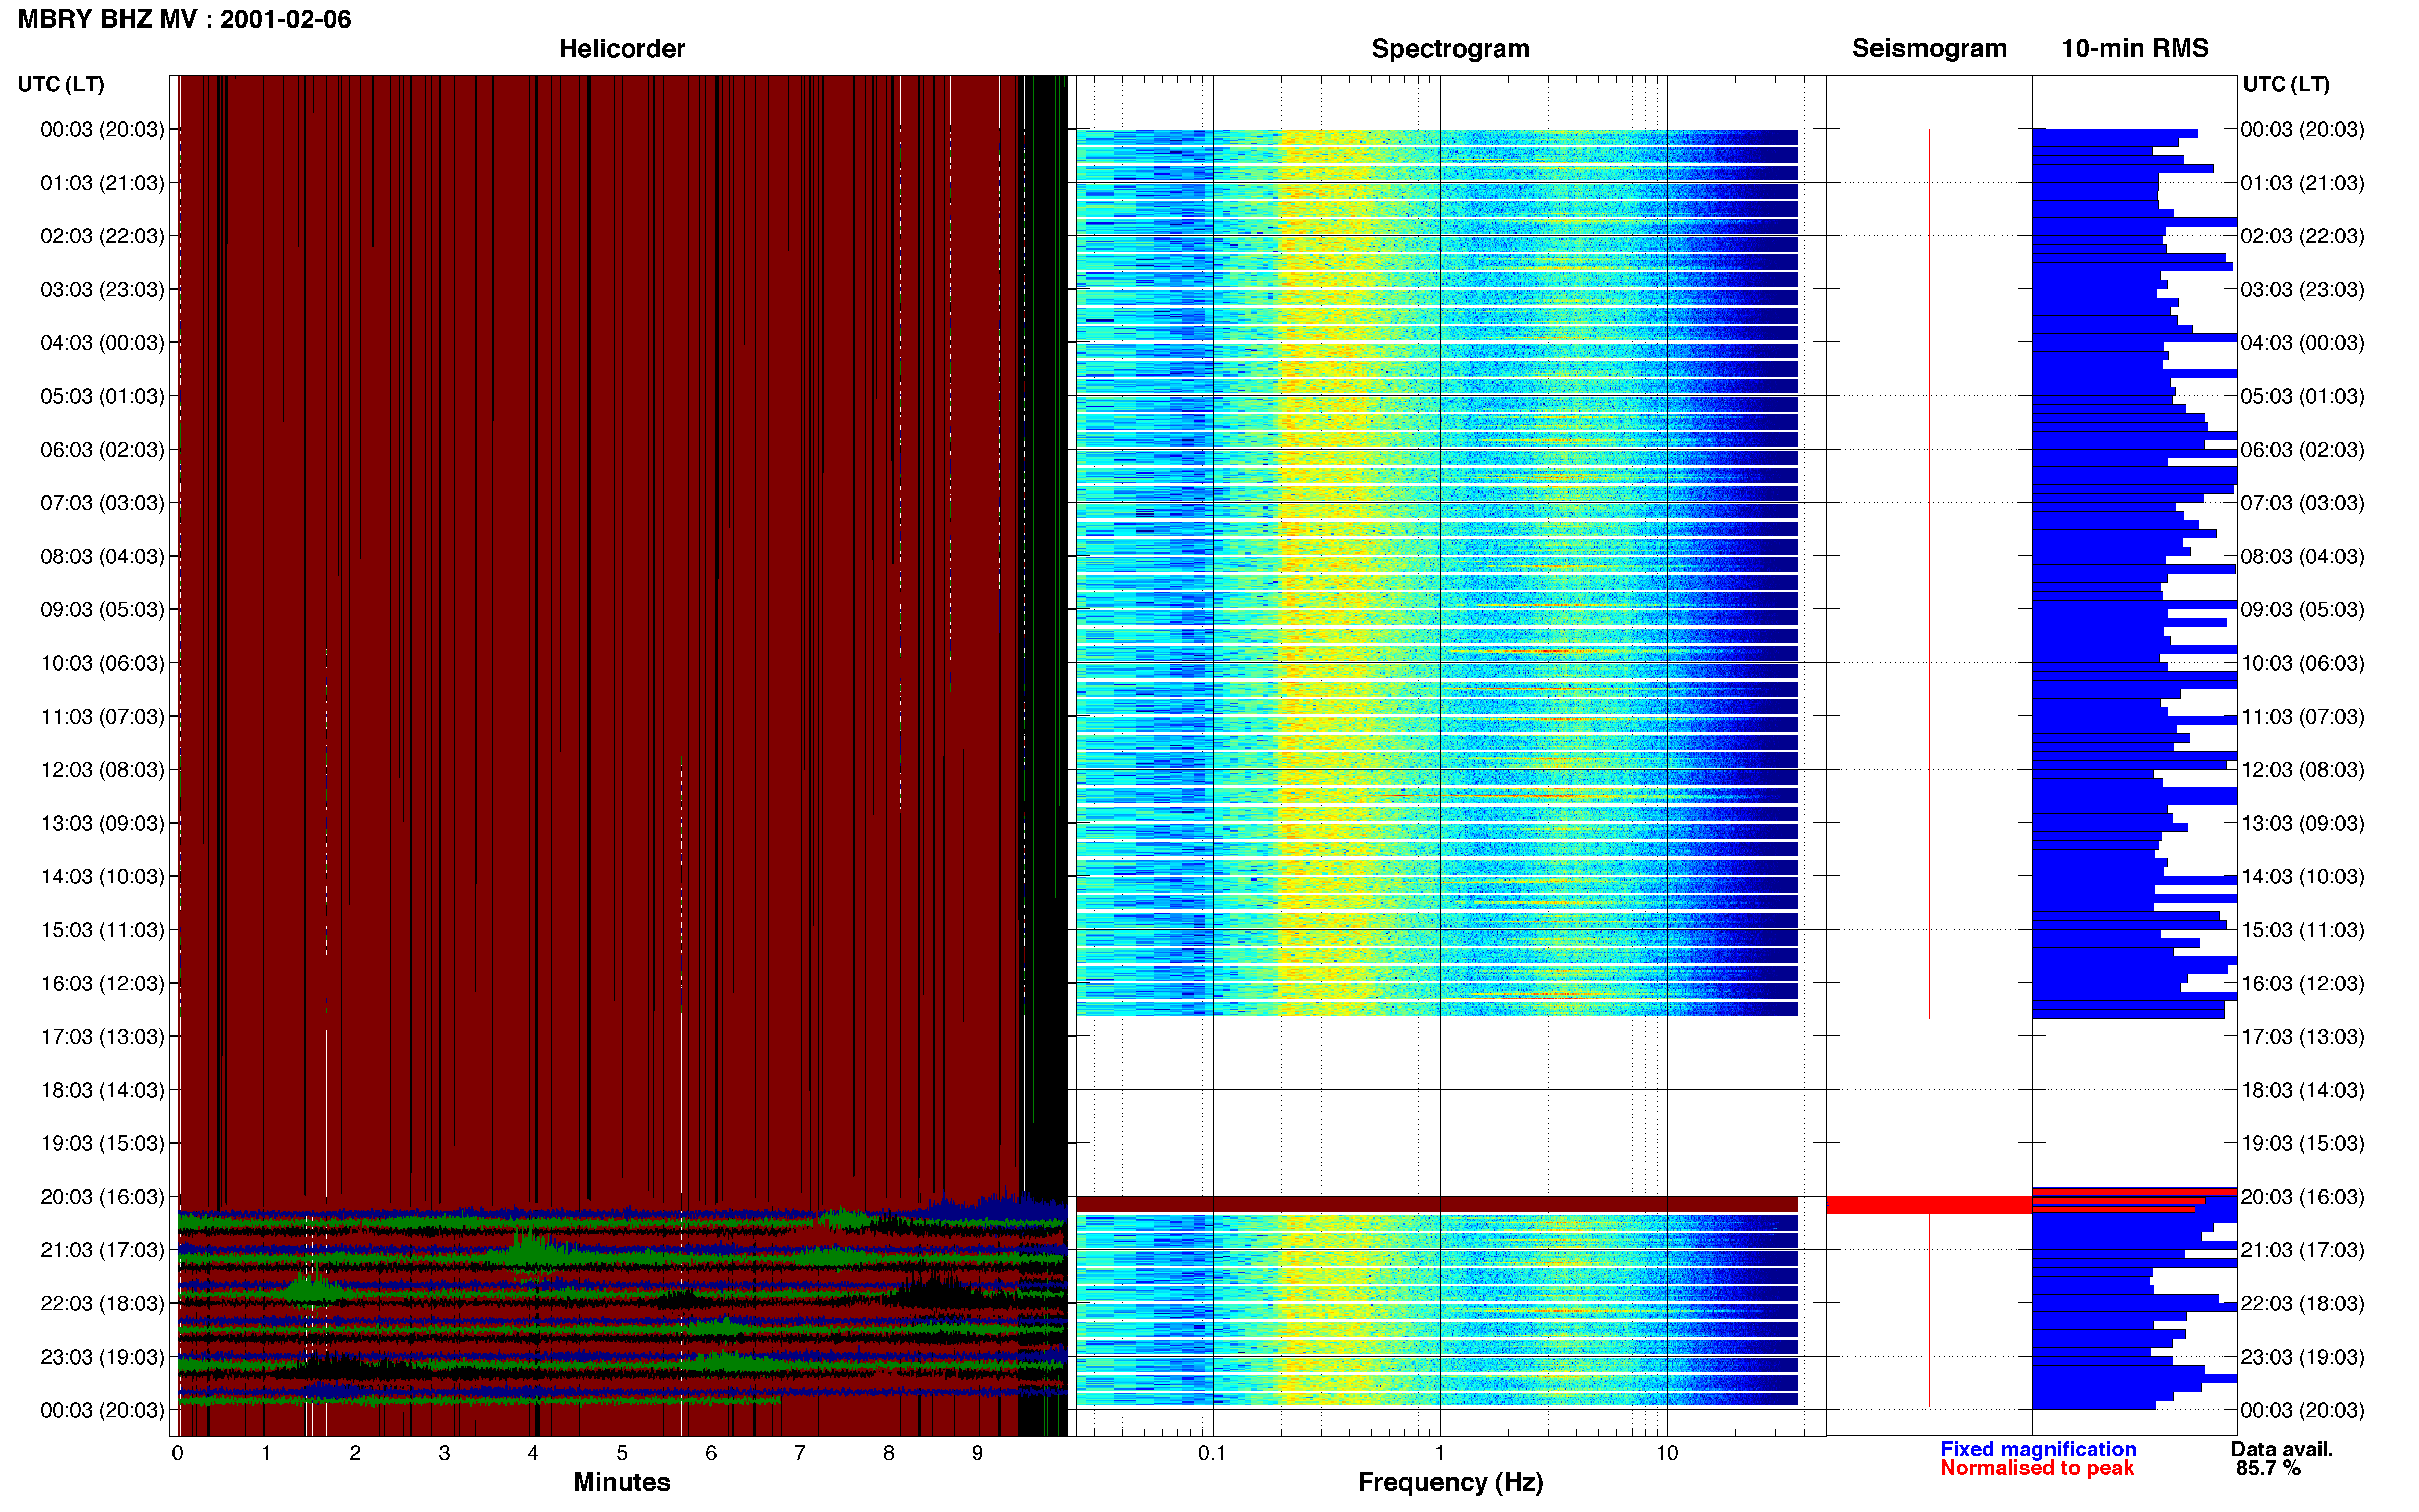Click left axis time label '19:03 (15:03)'

tap(102, 1143)
